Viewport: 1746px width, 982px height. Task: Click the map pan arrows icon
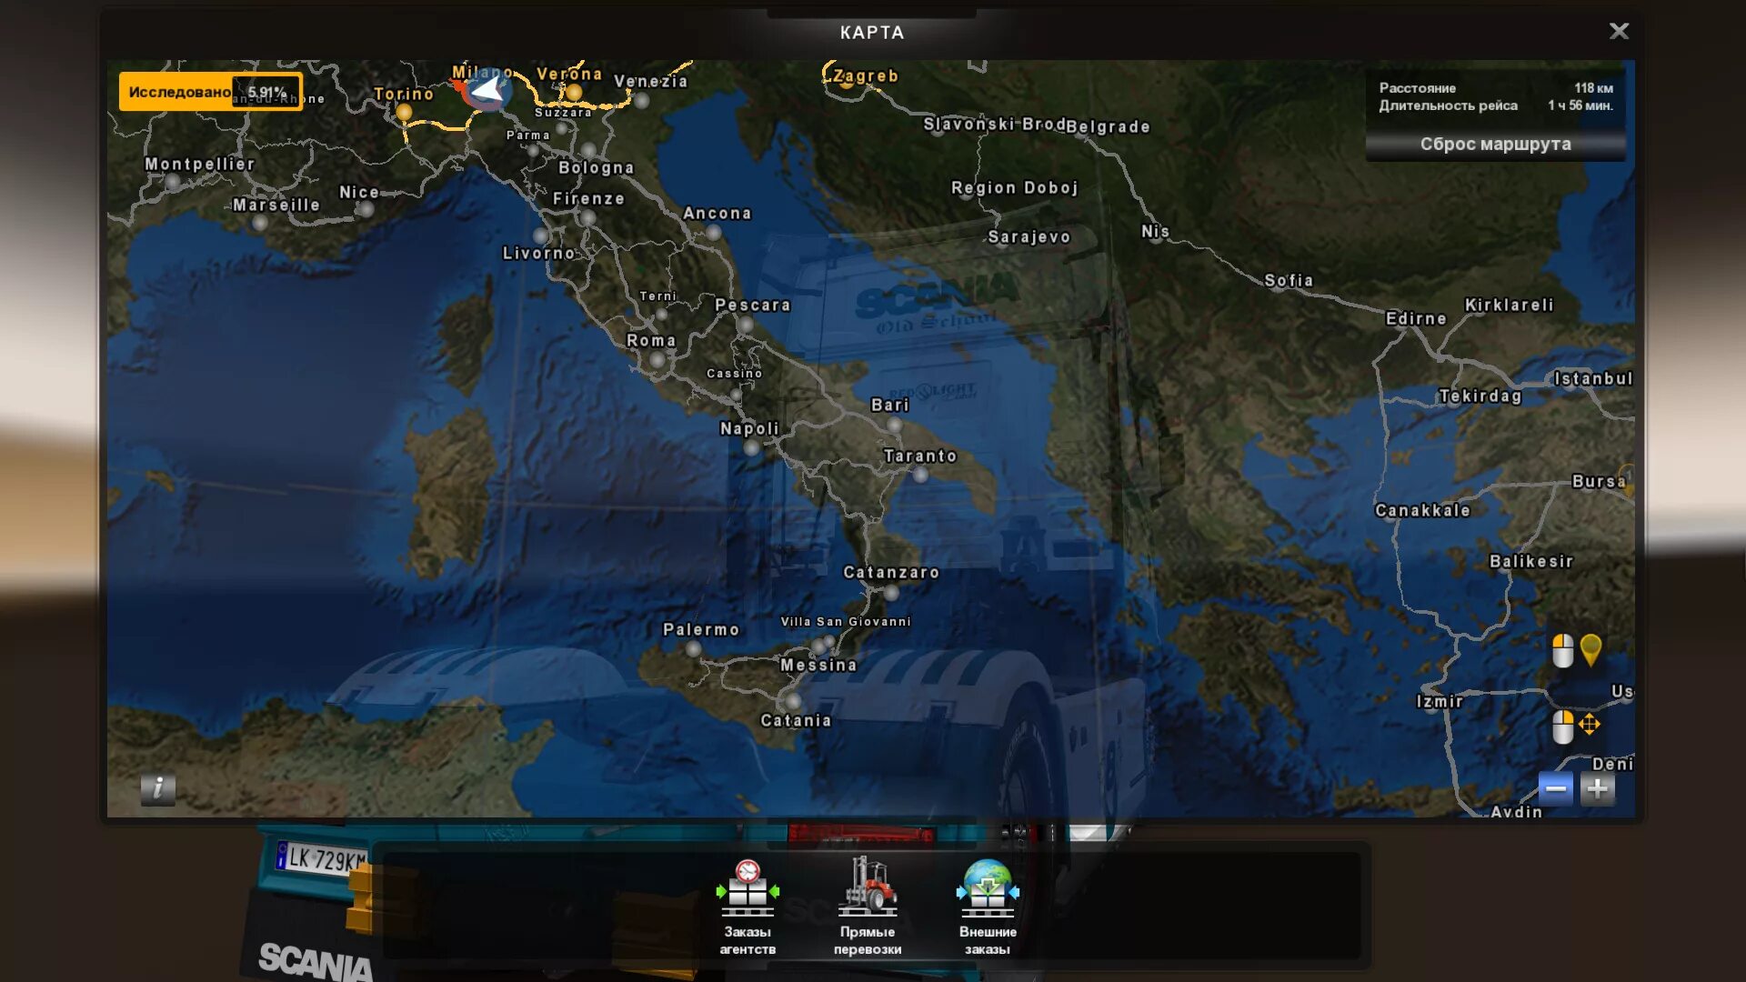(1590, 725)
